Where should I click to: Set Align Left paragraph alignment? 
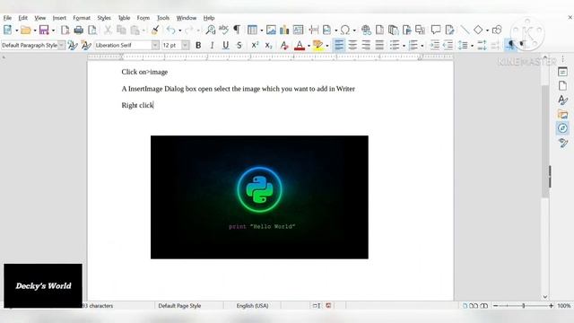pos(339,45)
